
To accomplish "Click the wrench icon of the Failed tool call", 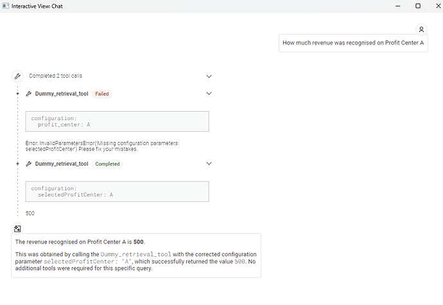I will pos(29,94).
